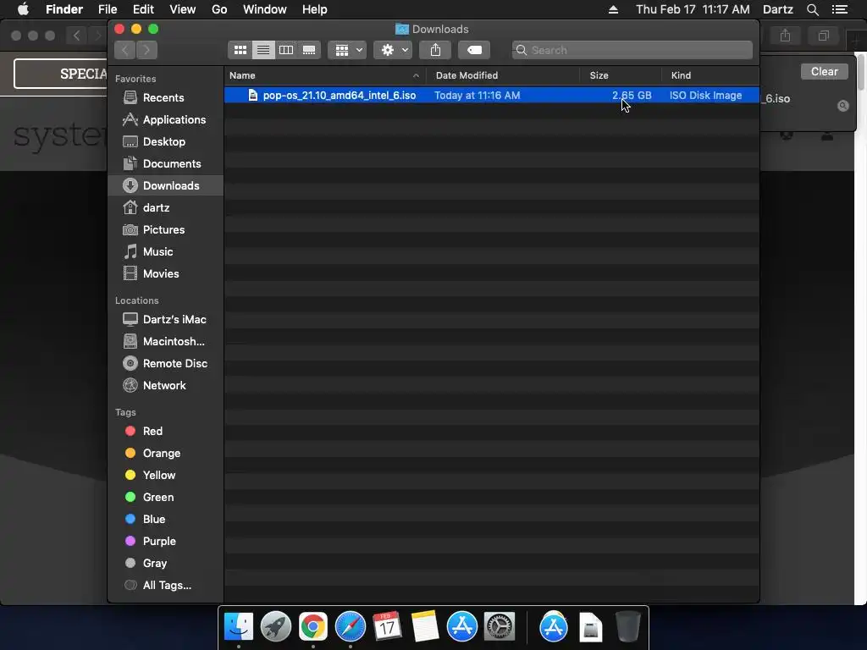The image size is (867, 650).
Task: Click the Today at 11:16 AM date cell
Action: point(478,96)
